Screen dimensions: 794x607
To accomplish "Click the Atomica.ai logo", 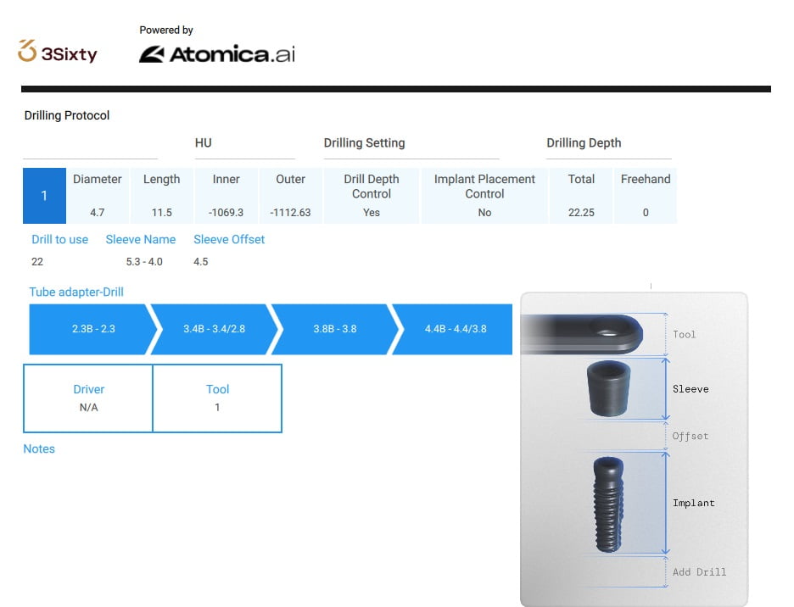I will (x=217, y=54).
